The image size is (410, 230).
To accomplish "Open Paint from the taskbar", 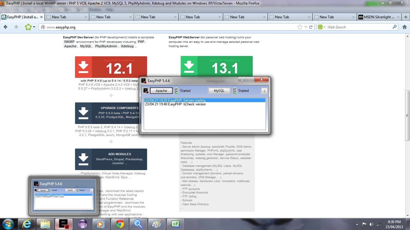I will 157,224.
